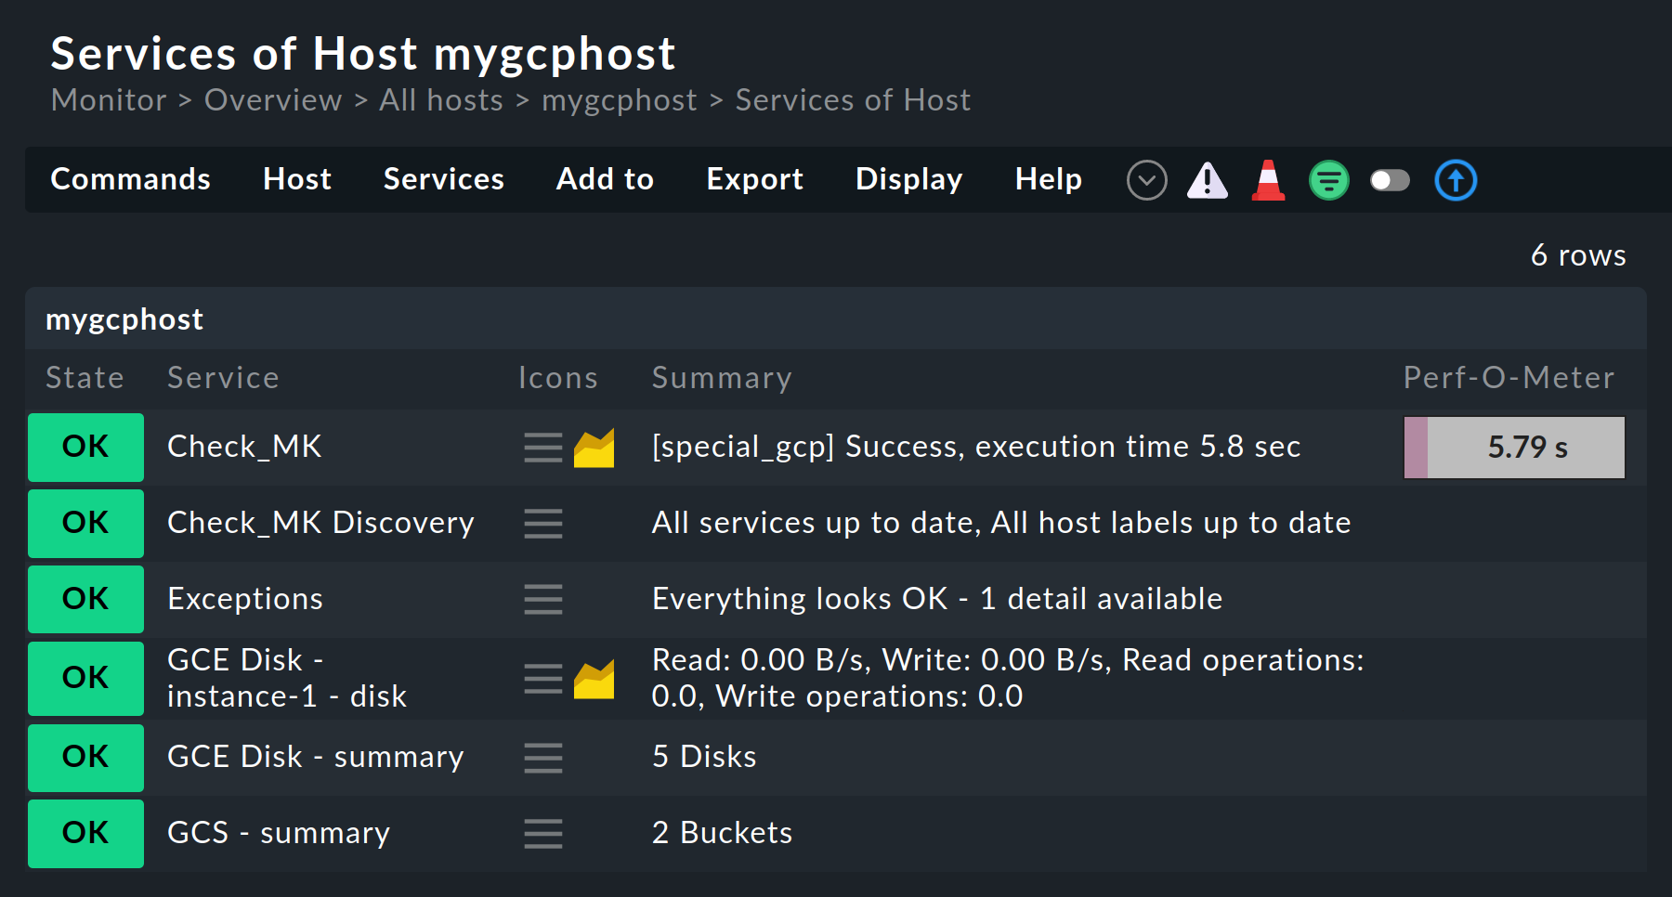1672x897 pixels.
Task: Open the Exceptions service action menu
Action: (542, 600)
